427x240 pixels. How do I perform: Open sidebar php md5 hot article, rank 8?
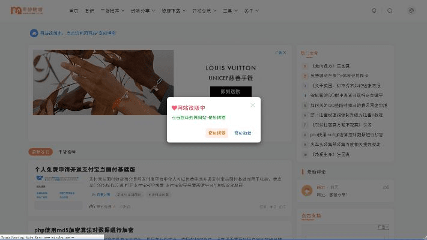click(347, 134)
